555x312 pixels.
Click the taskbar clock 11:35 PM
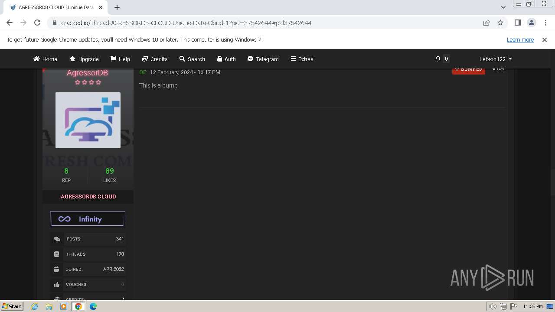point(533,306)
